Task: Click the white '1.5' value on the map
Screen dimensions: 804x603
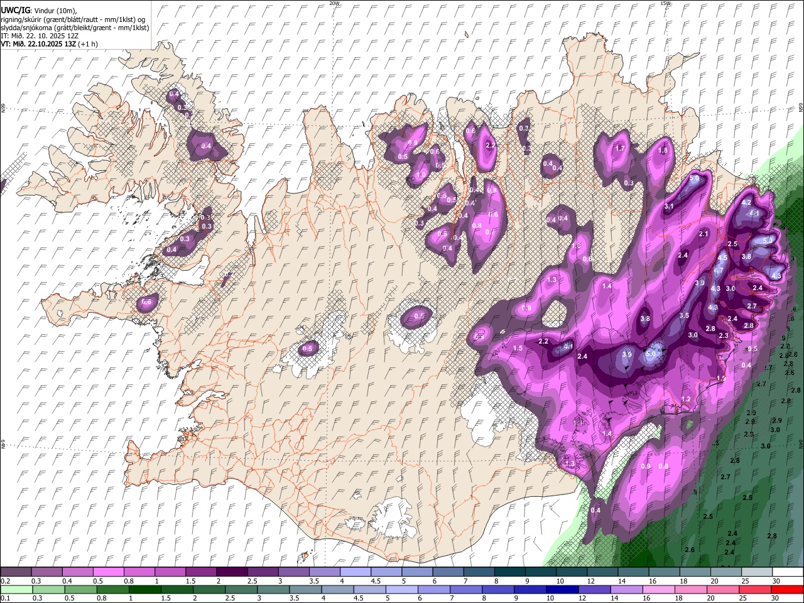Action: click(x=518, y=348)
